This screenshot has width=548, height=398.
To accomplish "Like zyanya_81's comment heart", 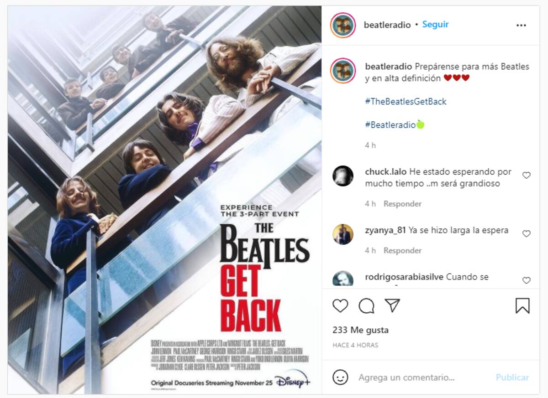I will [526, 233].
